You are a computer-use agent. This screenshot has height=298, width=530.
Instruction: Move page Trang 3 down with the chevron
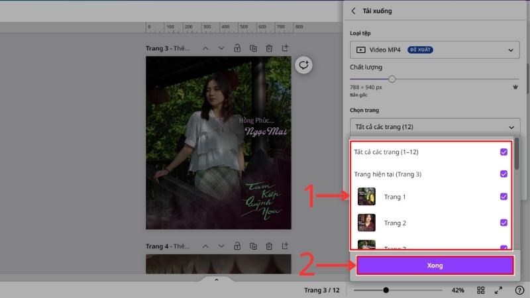pyautogui.click(x=221, y=48)
